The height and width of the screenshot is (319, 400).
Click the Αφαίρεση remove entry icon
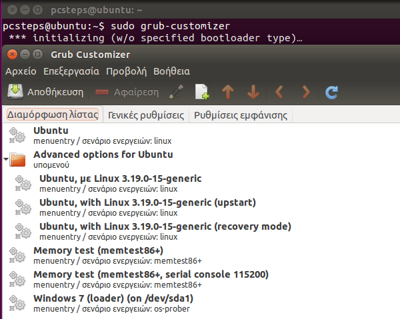[x=102, y=92]
